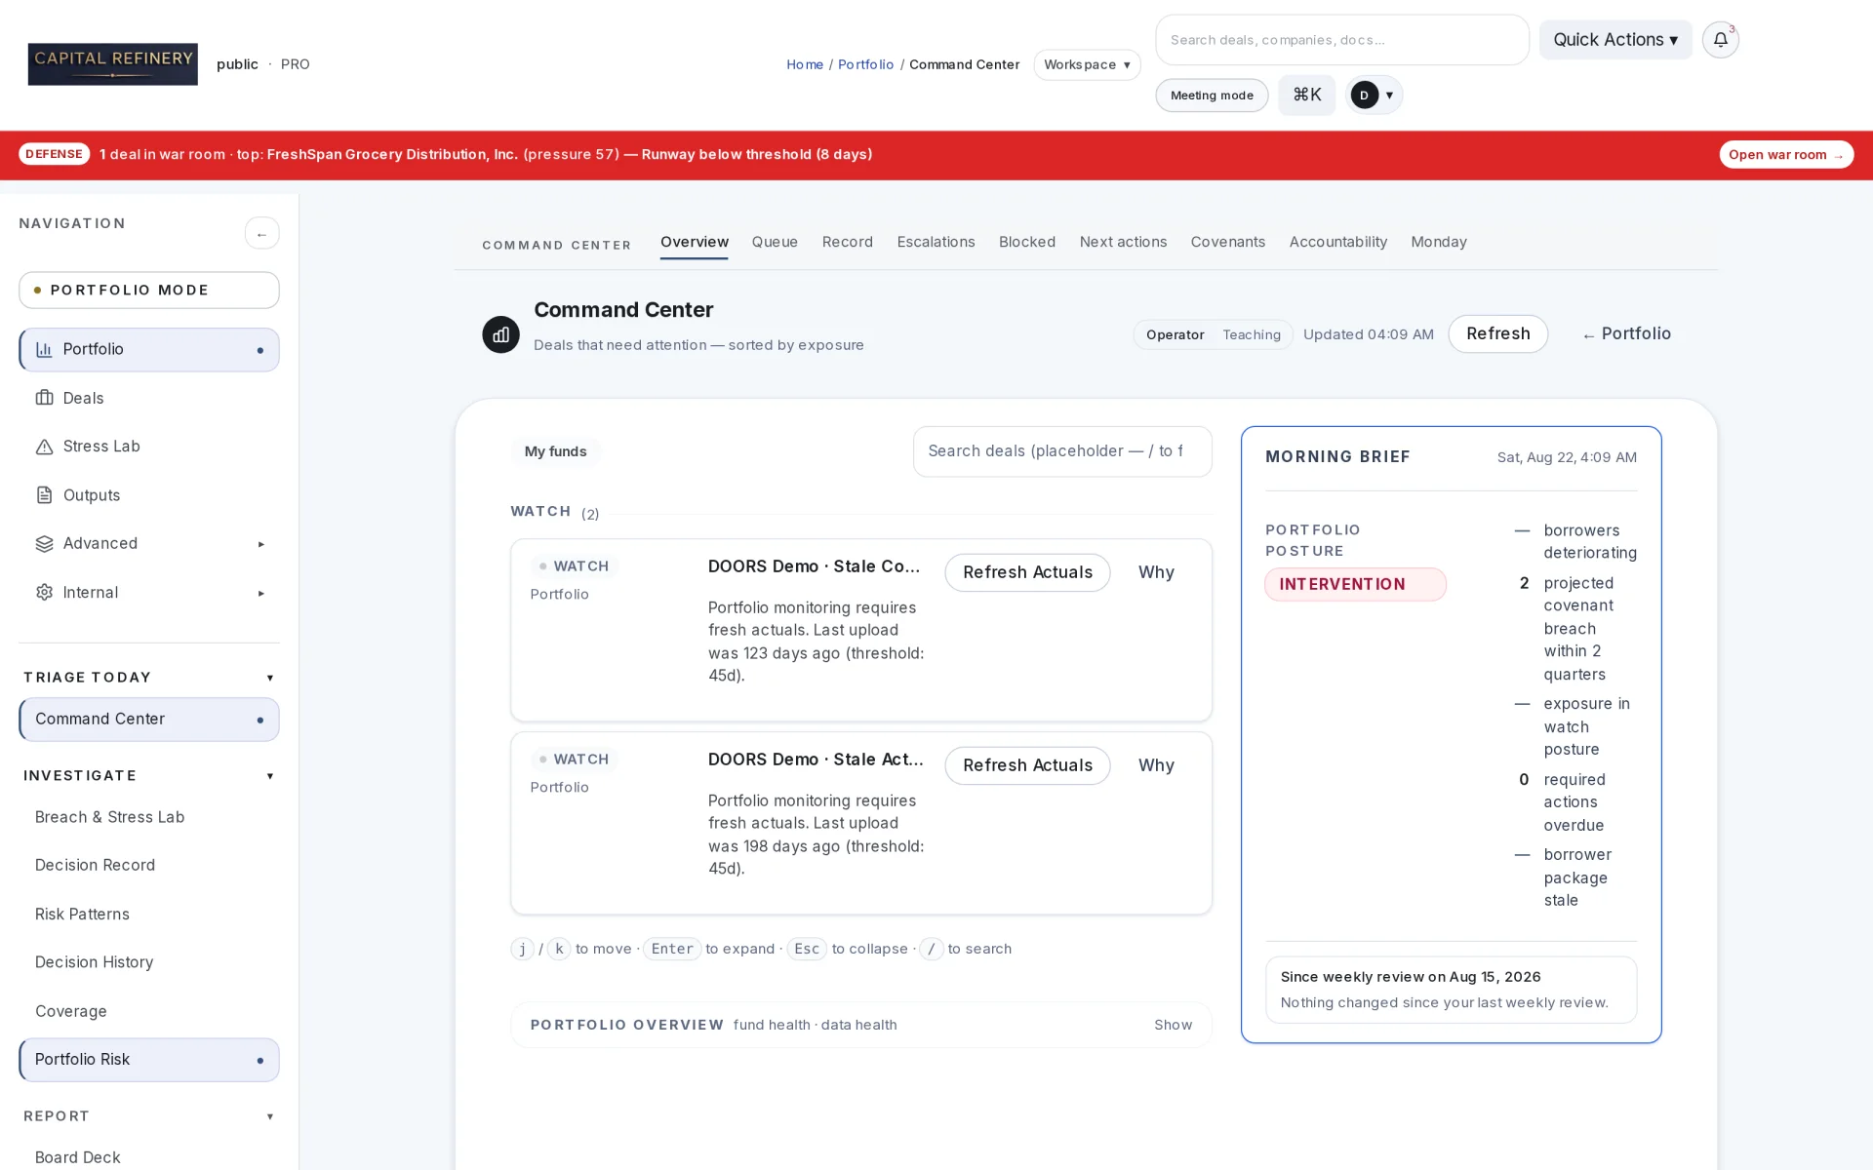Click Open war room button

tap(1785, 155)
